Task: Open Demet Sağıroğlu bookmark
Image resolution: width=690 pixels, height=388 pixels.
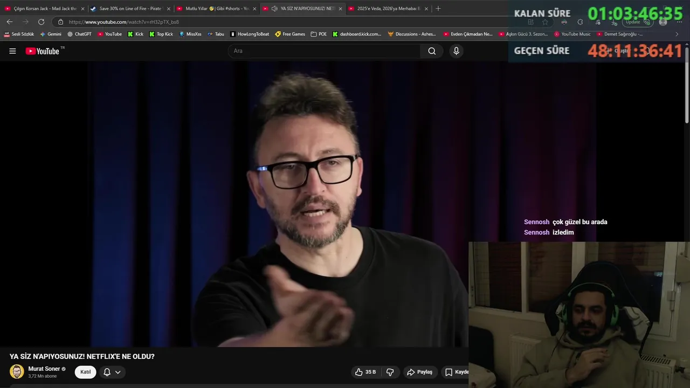Action: tap(620, 34)
